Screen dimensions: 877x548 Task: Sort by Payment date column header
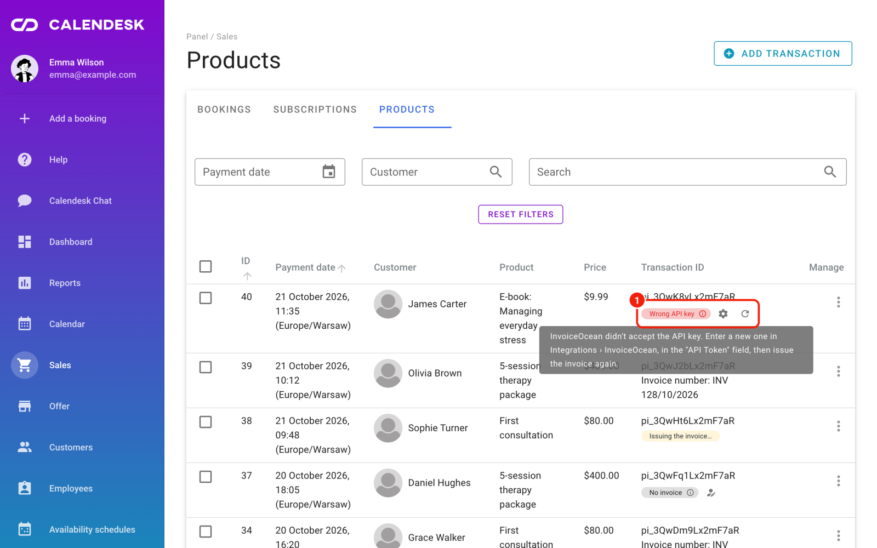coord(310,267)
